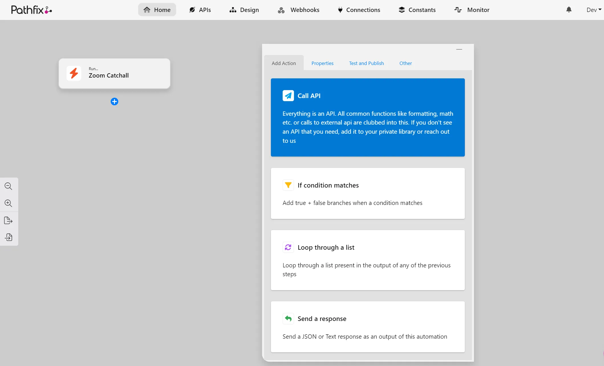Click the red lightning bolt trigger icon
This screenshot has width=604, height=366.
tap(74, 73)
